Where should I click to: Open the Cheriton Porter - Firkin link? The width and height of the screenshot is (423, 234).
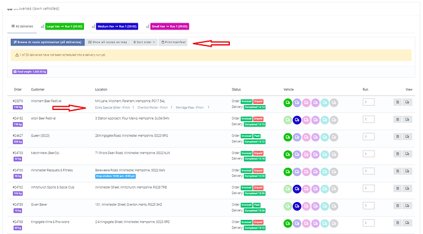[x=153, y=107]
